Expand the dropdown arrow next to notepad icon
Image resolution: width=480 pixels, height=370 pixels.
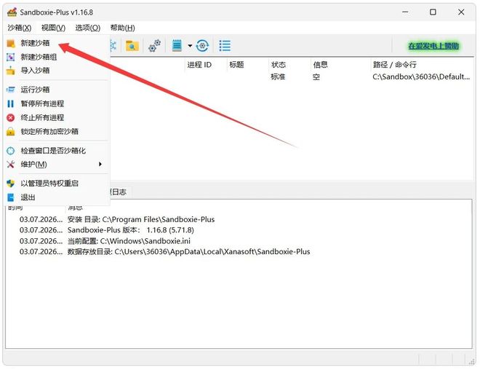[190, 46]
